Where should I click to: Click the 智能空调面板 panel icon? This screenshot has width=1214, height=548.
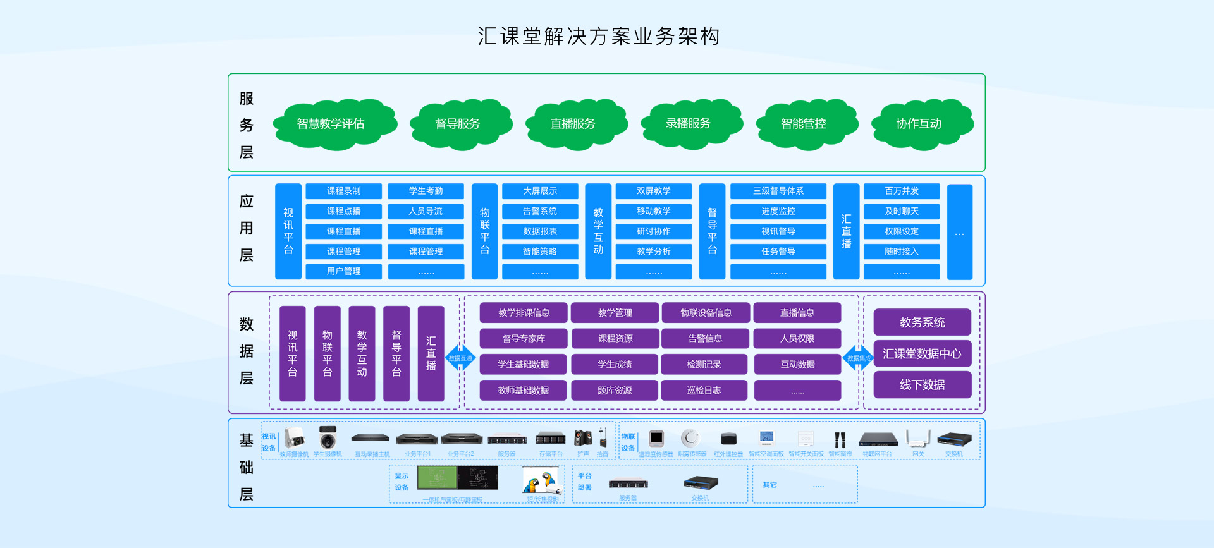coord(766,438)
